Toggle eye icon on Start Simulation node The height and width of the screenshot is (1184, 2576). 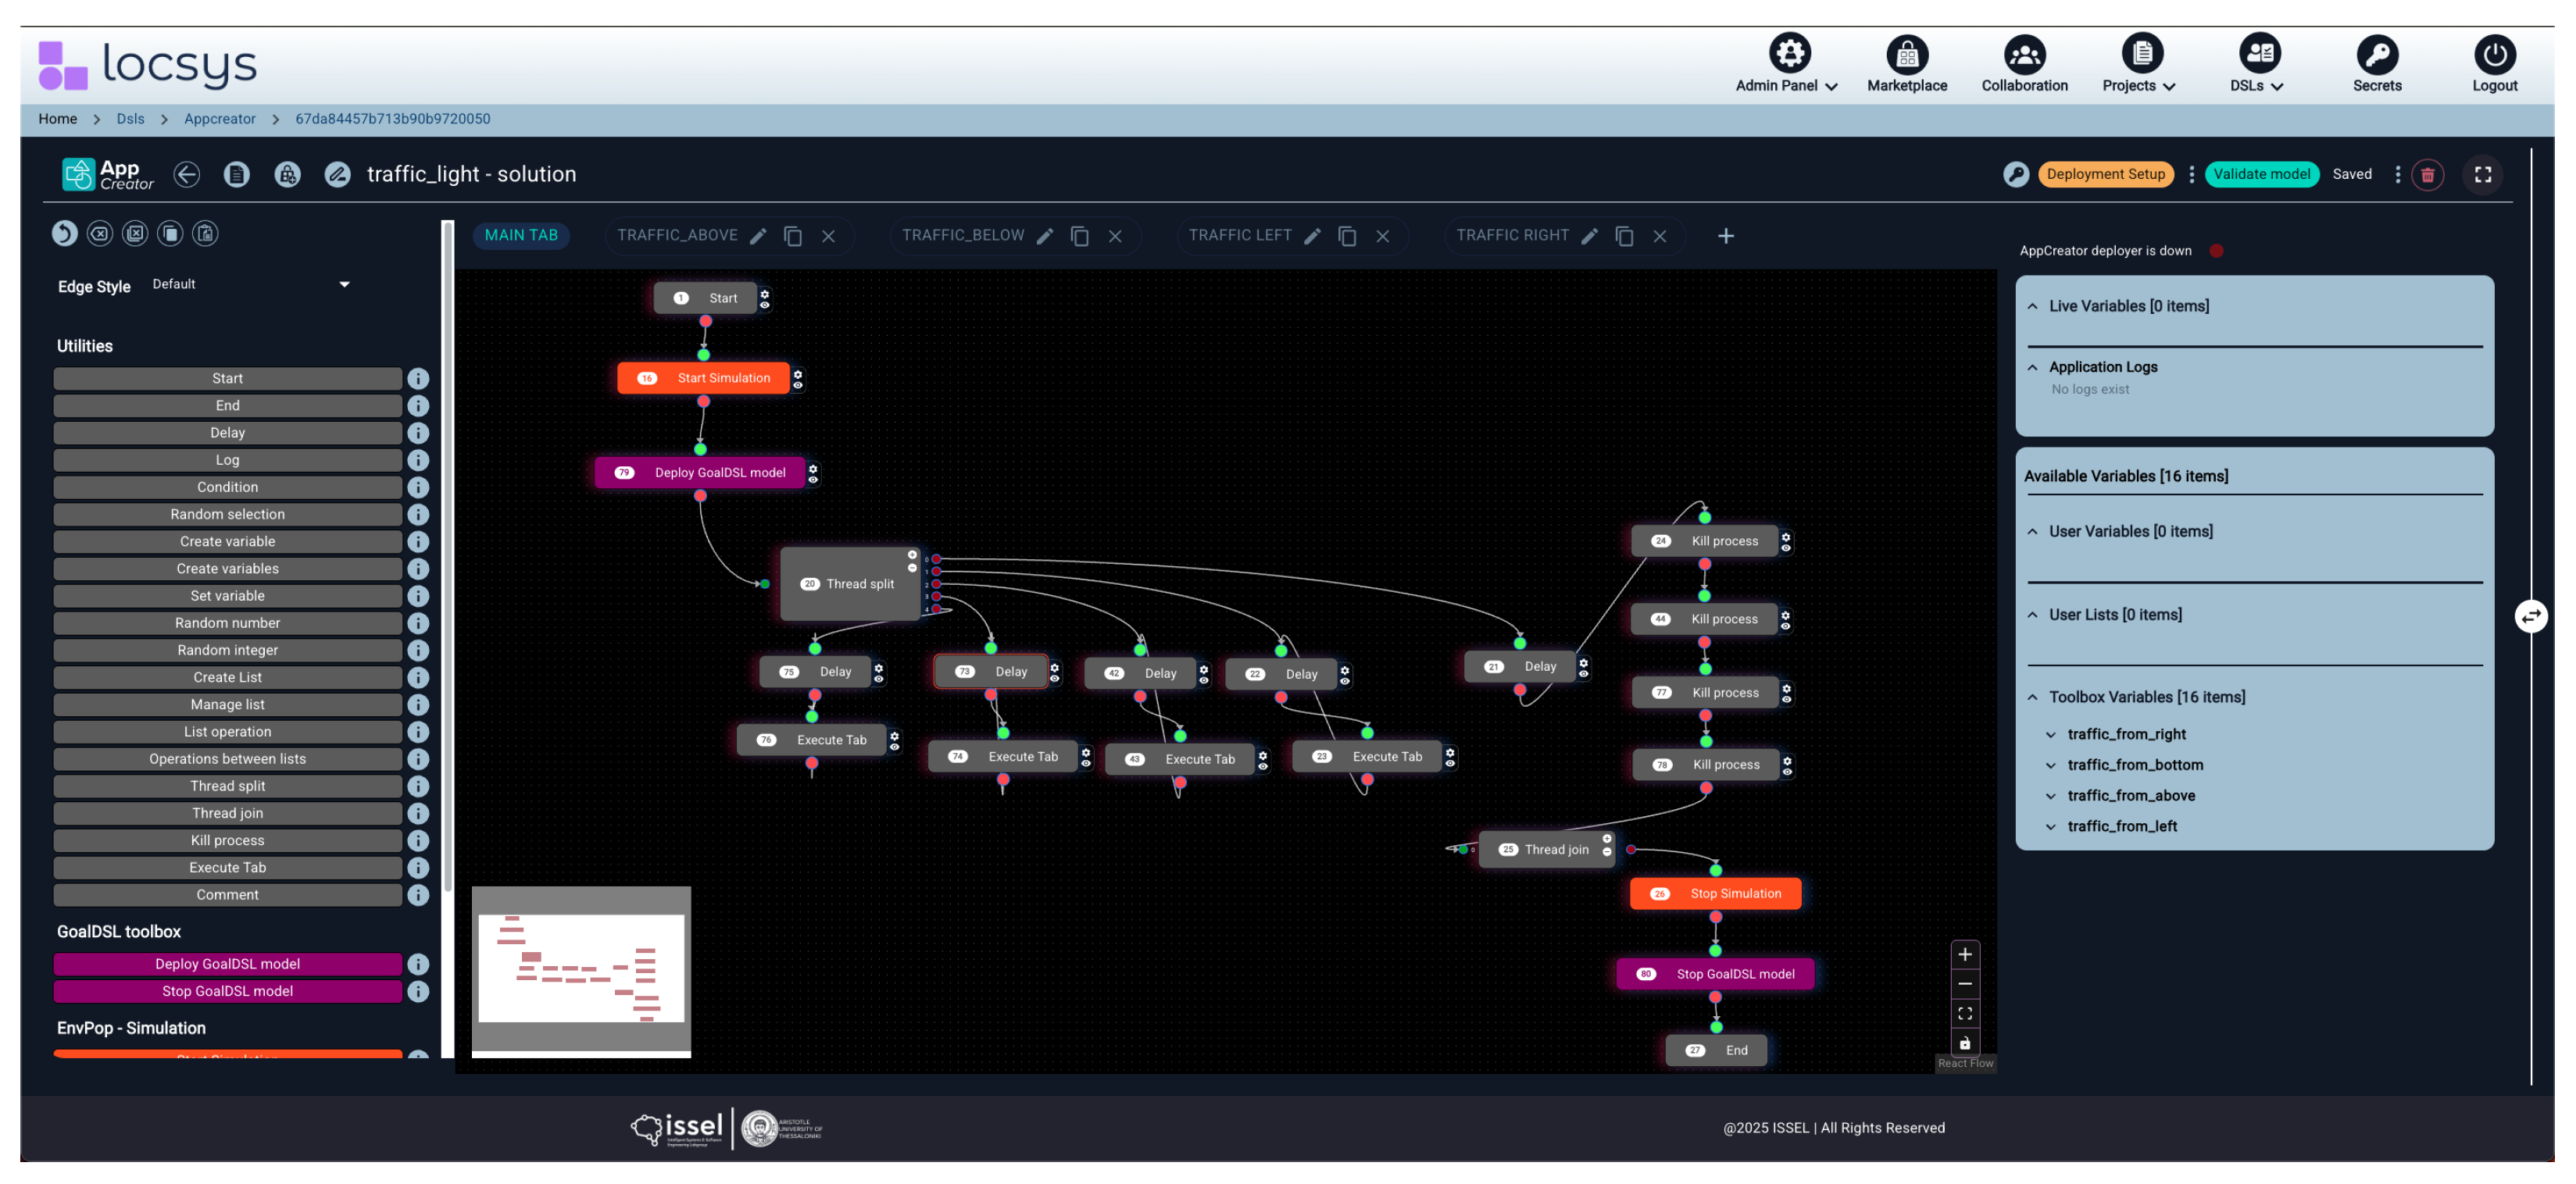pos(798,385)
